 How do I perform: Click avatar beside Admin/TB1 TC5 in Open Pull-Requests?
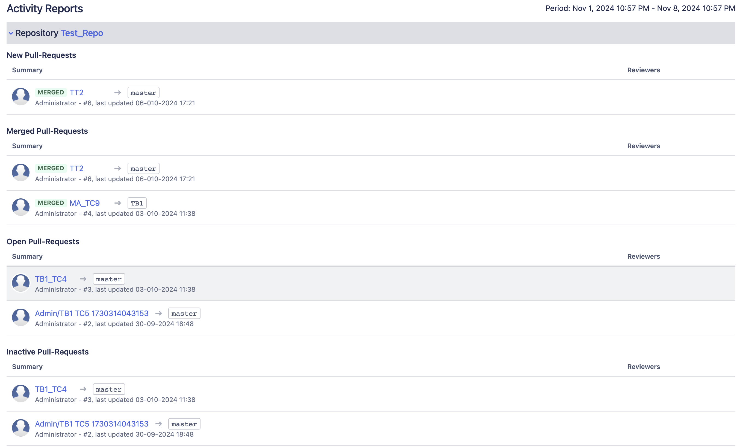point(21,317)
